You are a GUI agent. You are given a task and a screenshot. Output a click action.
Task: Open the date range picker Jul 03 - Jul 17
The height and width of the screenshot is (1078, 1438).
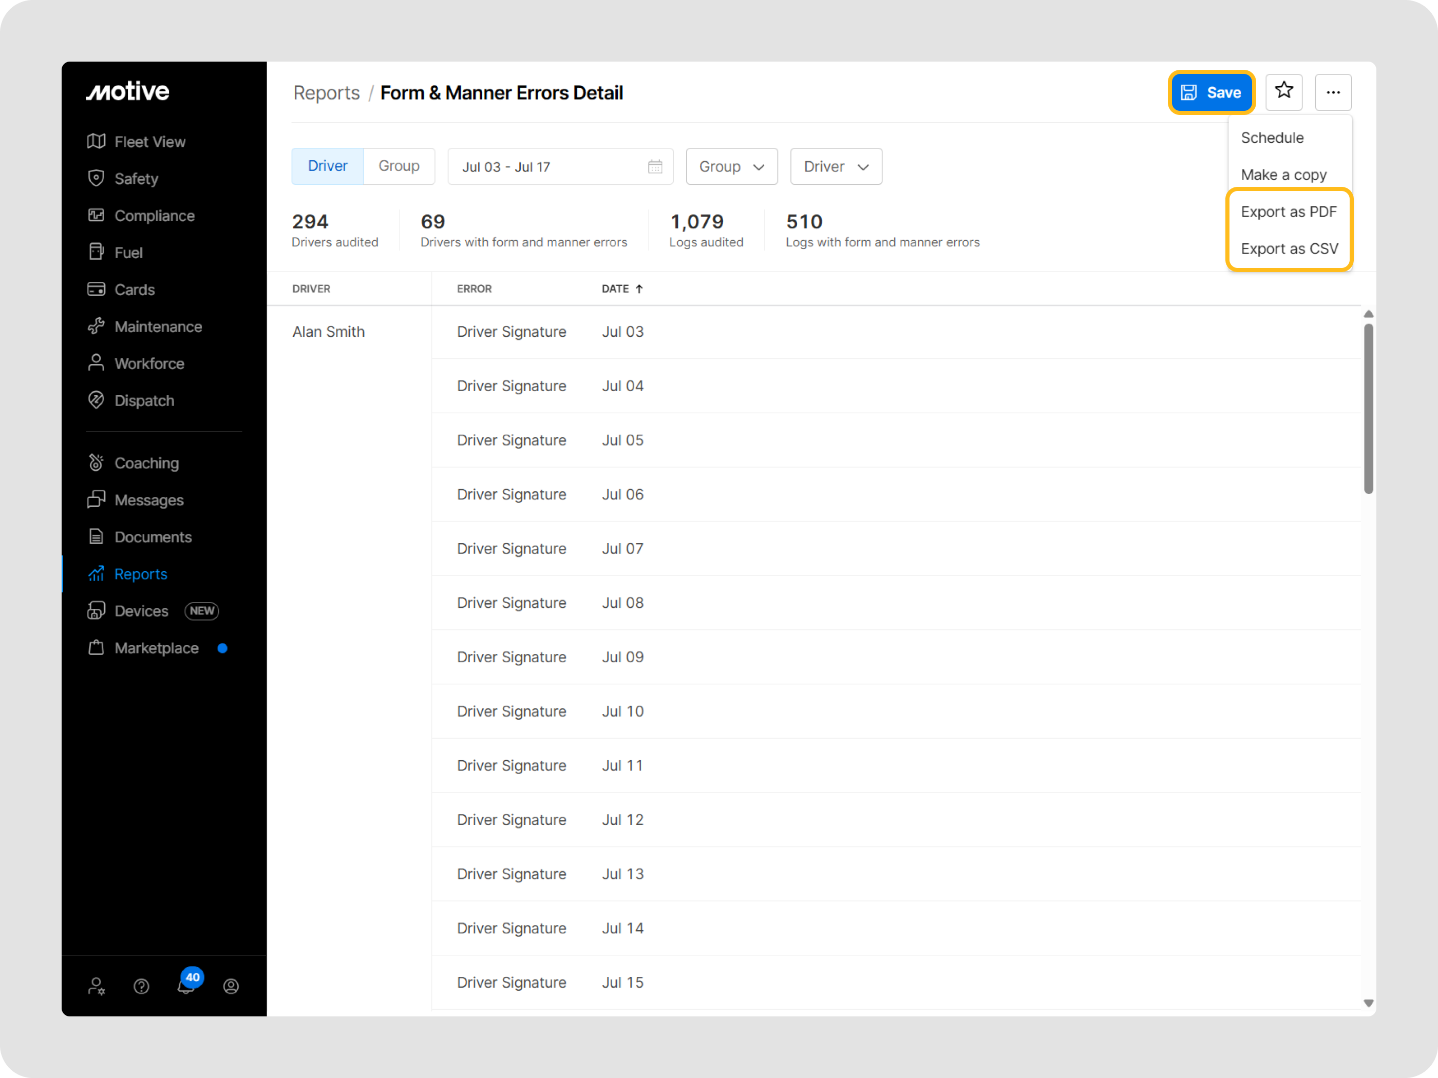click(x=560, y=166)
